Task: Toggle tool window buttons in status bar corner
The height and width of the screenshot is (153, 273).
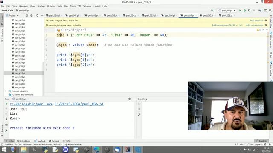Action: tap(2, 144)
